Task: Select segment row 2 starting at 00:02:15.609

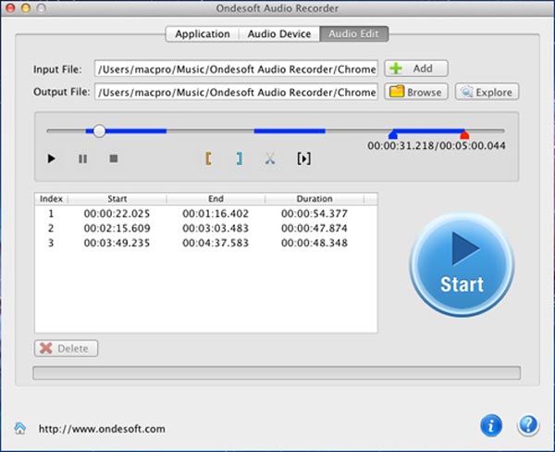Action: (205, 228)
